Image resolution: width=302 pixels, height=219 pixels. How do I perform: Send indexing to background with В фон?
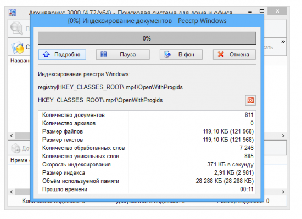181,55
